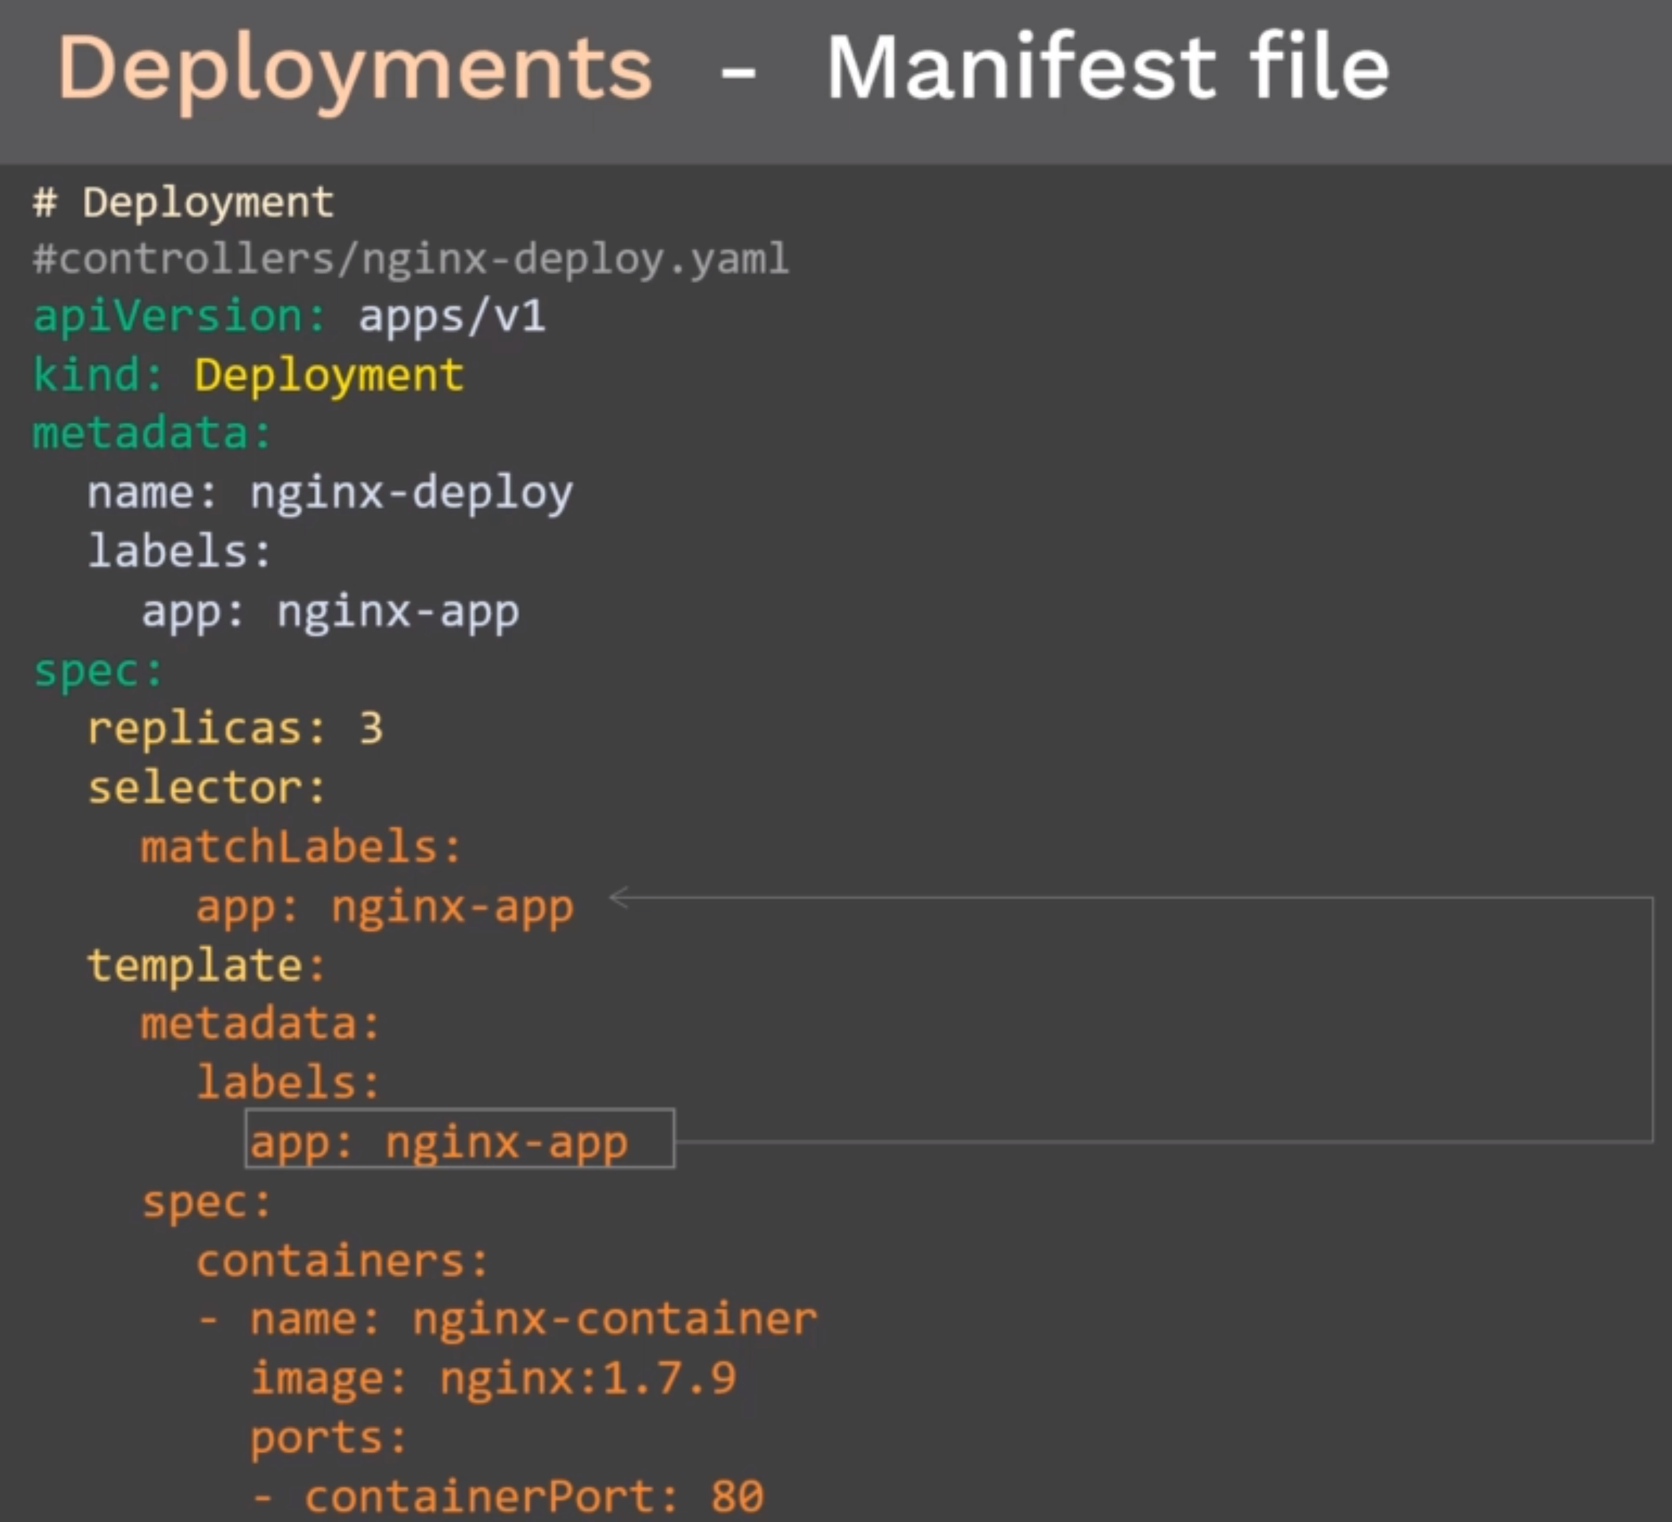Screen dimensions: 1672x1522
Task: Click the 'Manifest file' heading text
Action: click(1108, 67)
